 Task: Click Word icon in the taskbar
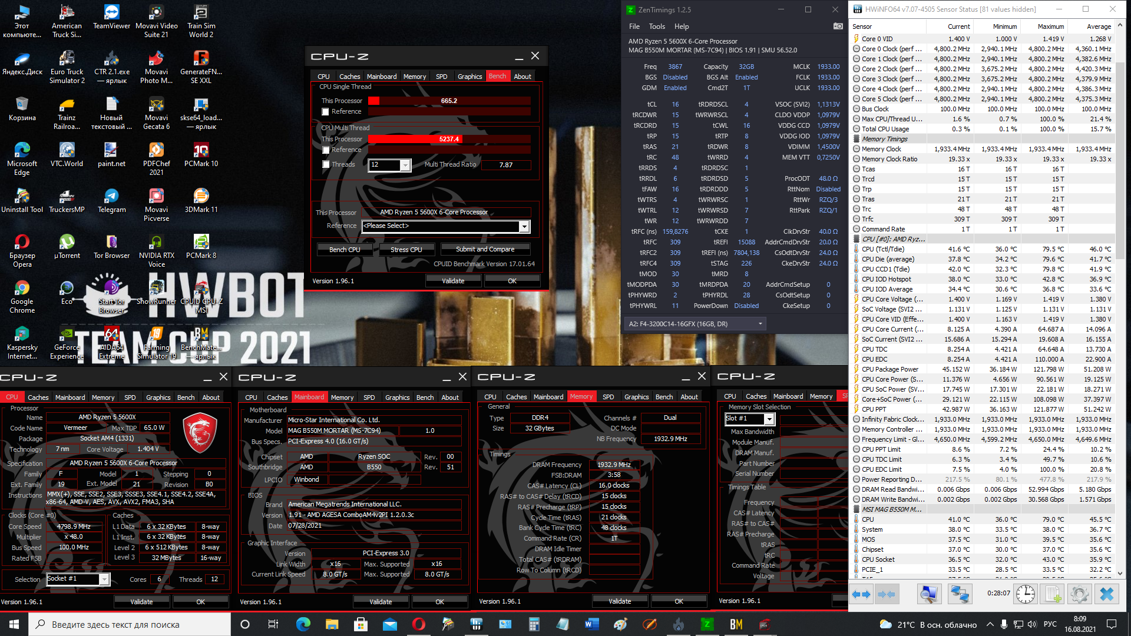(x=592, y=624)
